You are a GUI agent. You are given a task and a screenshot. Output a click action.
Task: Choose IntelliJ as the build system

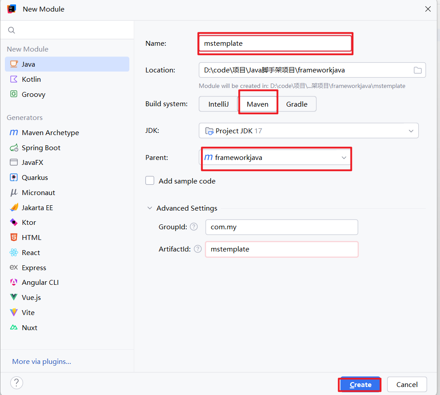click(x=218, y=104)
